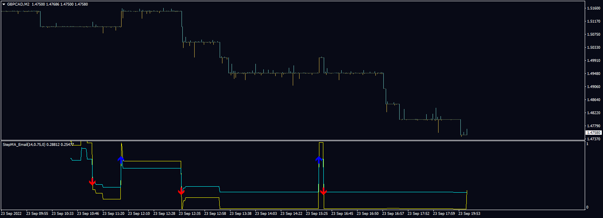Click the 23 Sep 16:50 time label

tap(367, 213)
